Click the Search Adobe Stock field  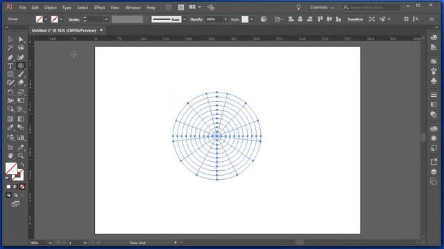pyautogui.click(x=371, y=8)
